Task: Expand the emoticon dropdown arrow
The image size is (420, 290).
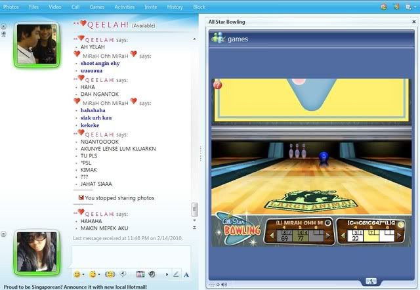Action: tap(83, 274)
